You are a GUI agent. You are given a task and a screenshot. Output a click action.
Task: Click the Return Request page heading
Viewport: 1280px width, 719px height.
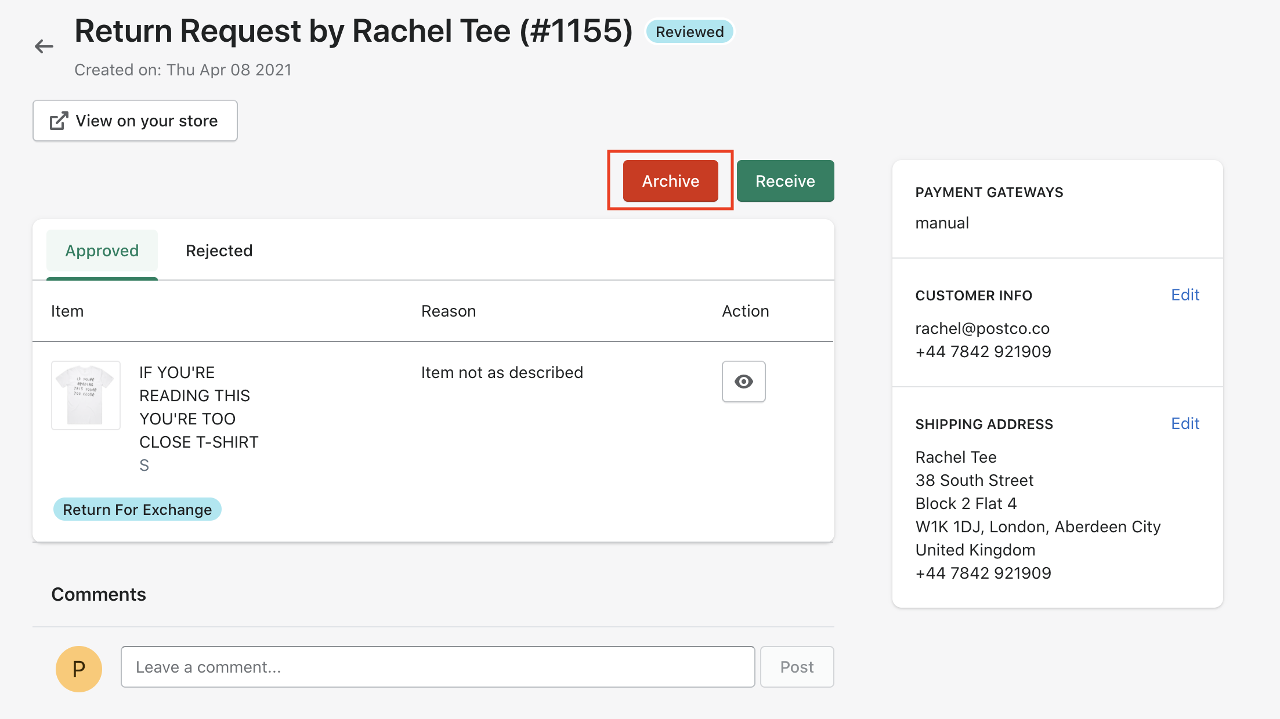coord(353,31)
